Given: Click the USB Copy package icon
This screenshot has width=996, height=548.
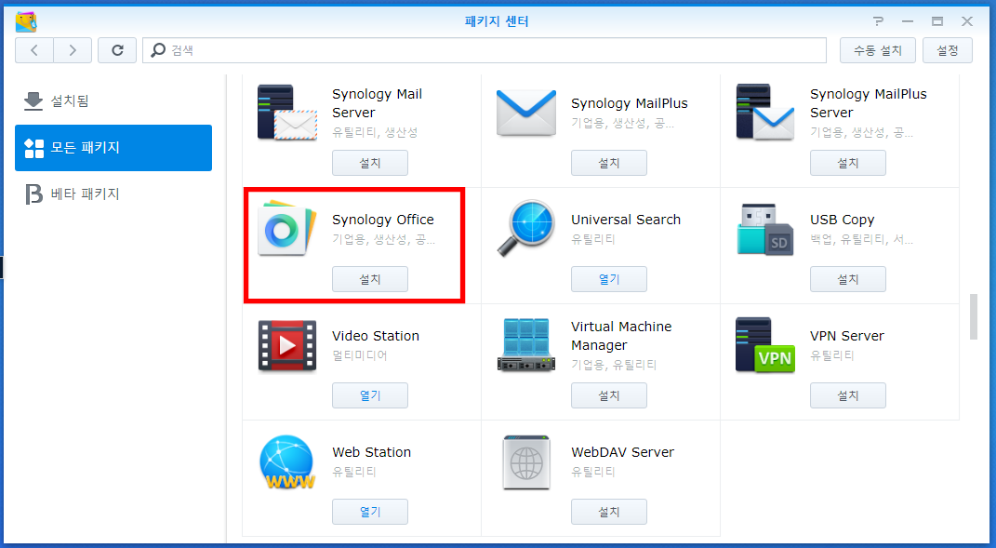Looking at the screenshot, I should coord(764,229).
